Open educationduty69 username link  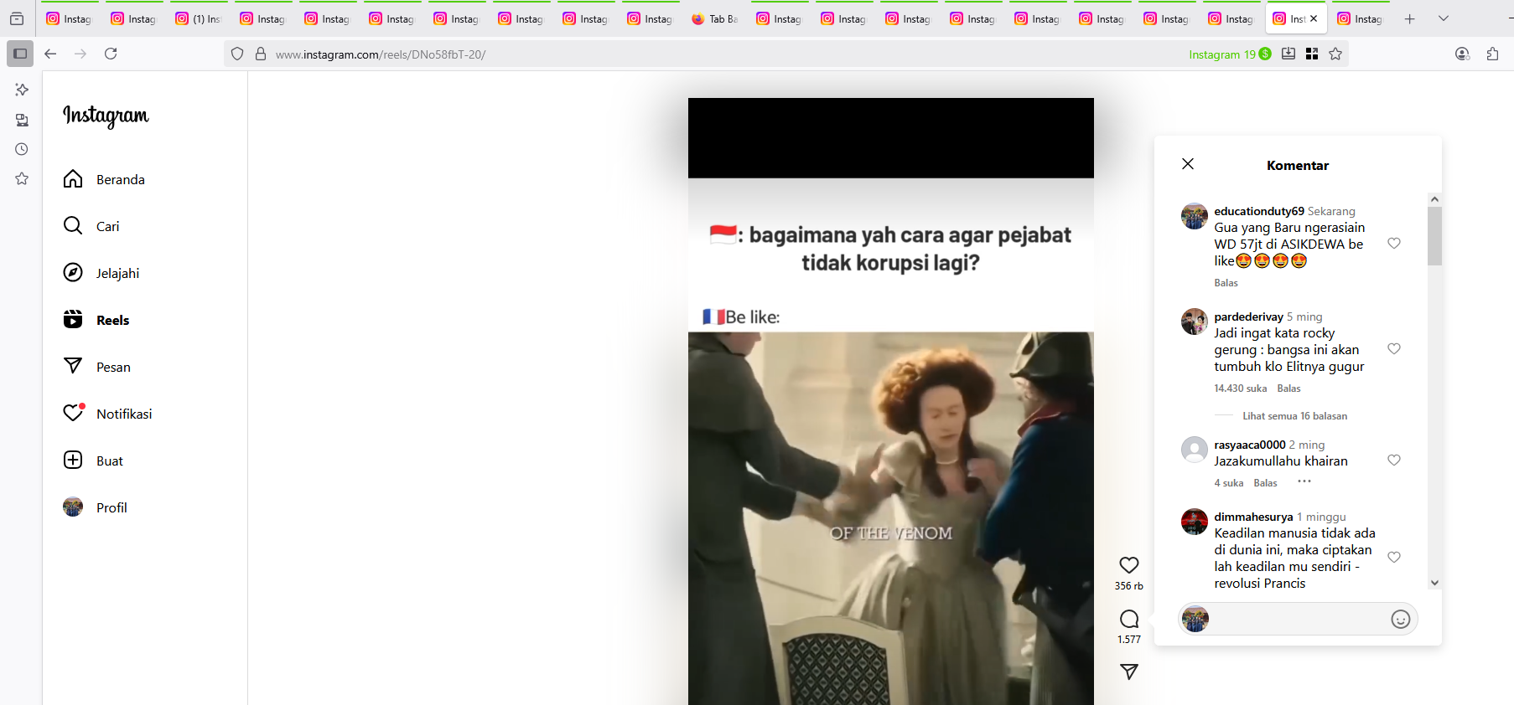[1259, 211]
